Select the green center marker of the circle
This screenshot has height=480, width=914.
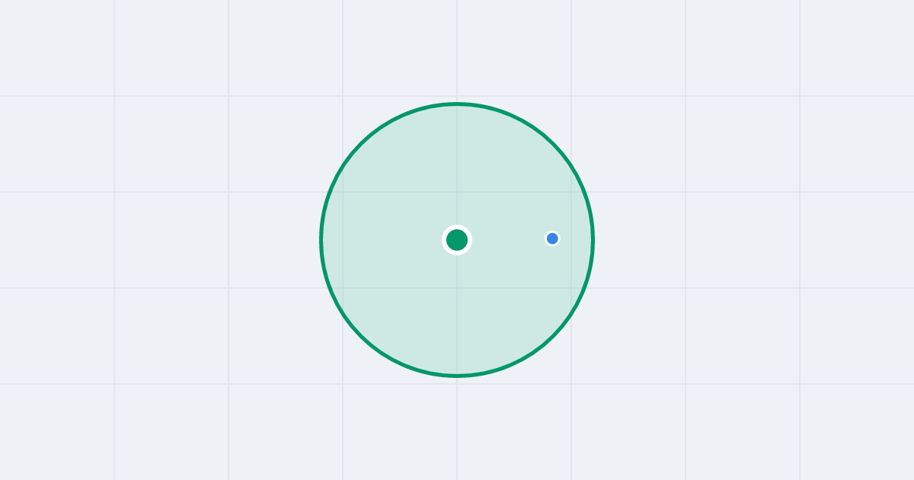[457, 240]
